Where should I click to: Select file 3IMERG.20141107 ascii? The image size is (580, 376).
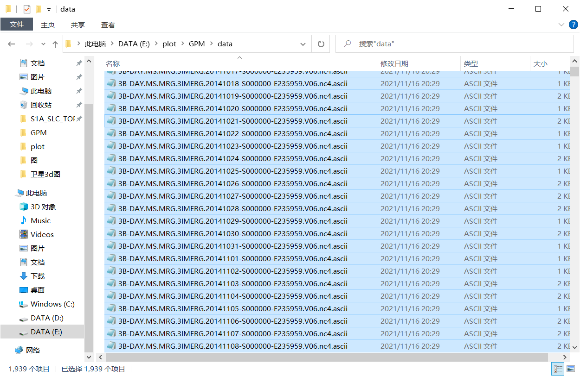pyautogui.click(x=233, y=334)
